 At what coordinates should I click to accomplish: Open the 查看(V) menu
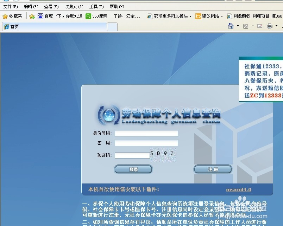click(51, 7)
